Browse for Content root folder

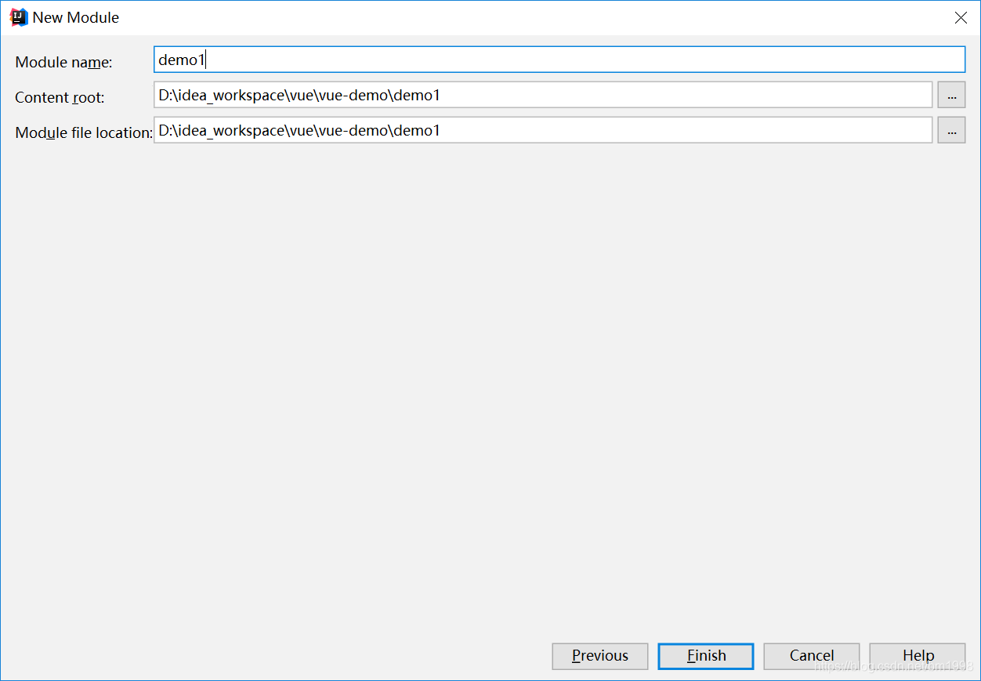[x=951, y=95]
